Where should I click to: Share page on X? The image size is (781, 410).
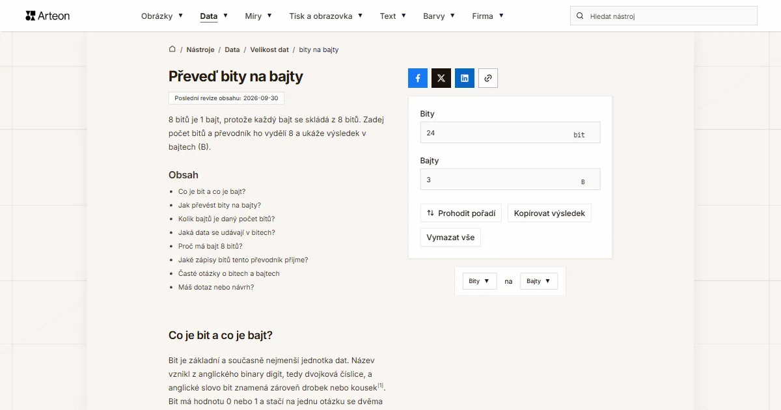pyautogui.click(x=441, y=78)
